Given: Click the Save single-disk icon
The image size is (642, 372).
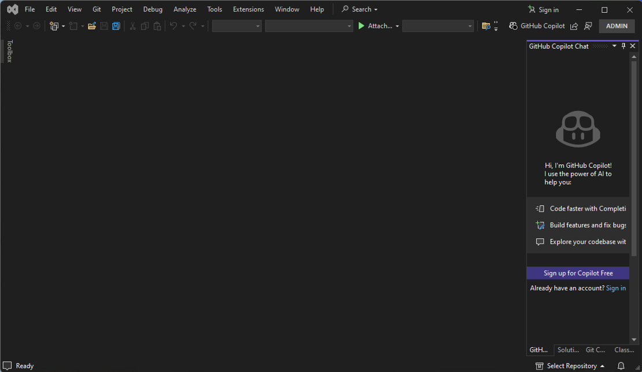Looking at the screenshot, I should click(x=104, y=26).
